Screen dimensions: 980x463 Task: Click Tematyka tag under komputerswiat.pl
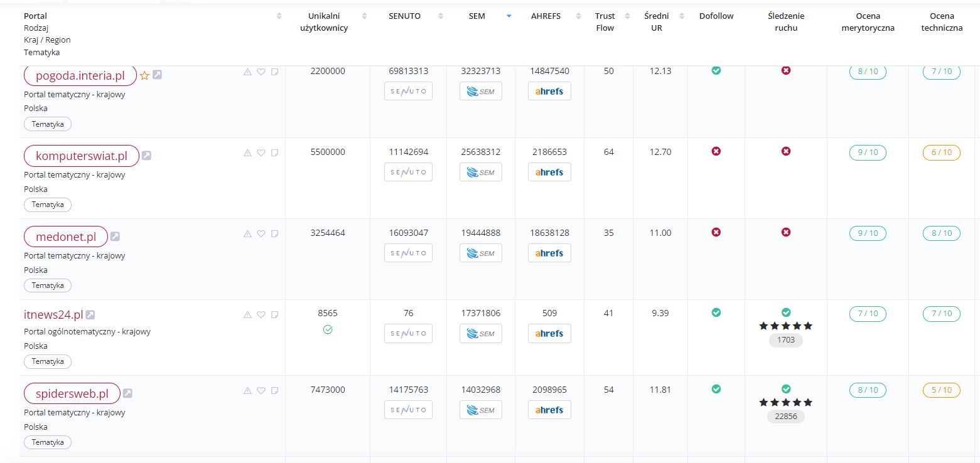coord(48,205)
